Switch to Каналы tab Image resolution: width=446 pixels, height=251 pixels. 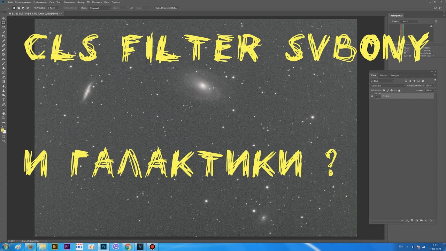[383, 75]
